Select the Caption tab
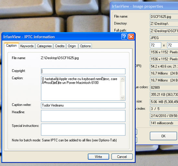This screenshot has height=166, width=178. click(11, 46)
